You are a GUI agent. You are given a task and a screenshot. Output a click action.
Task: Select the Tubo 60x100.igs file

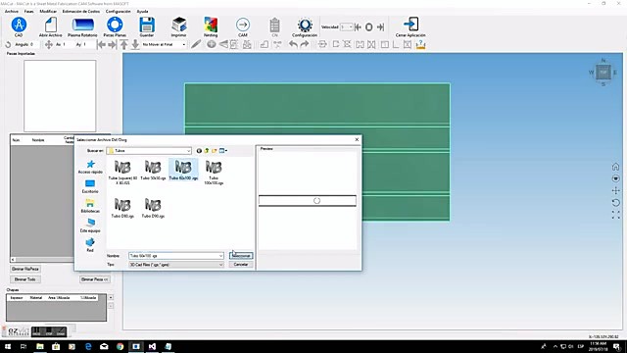[x=183, y=170]
